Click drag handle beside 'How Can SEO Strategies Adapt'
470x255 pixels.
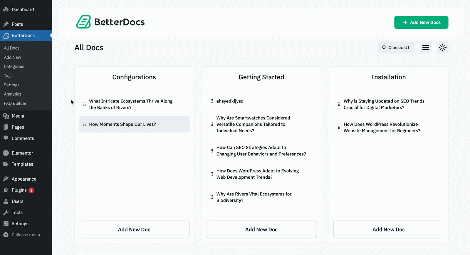click(x=212, y=151)
